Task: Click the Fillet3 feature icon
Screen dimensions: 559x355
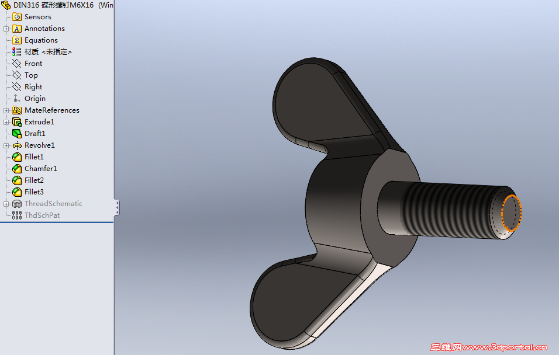Action: [17, 192]
